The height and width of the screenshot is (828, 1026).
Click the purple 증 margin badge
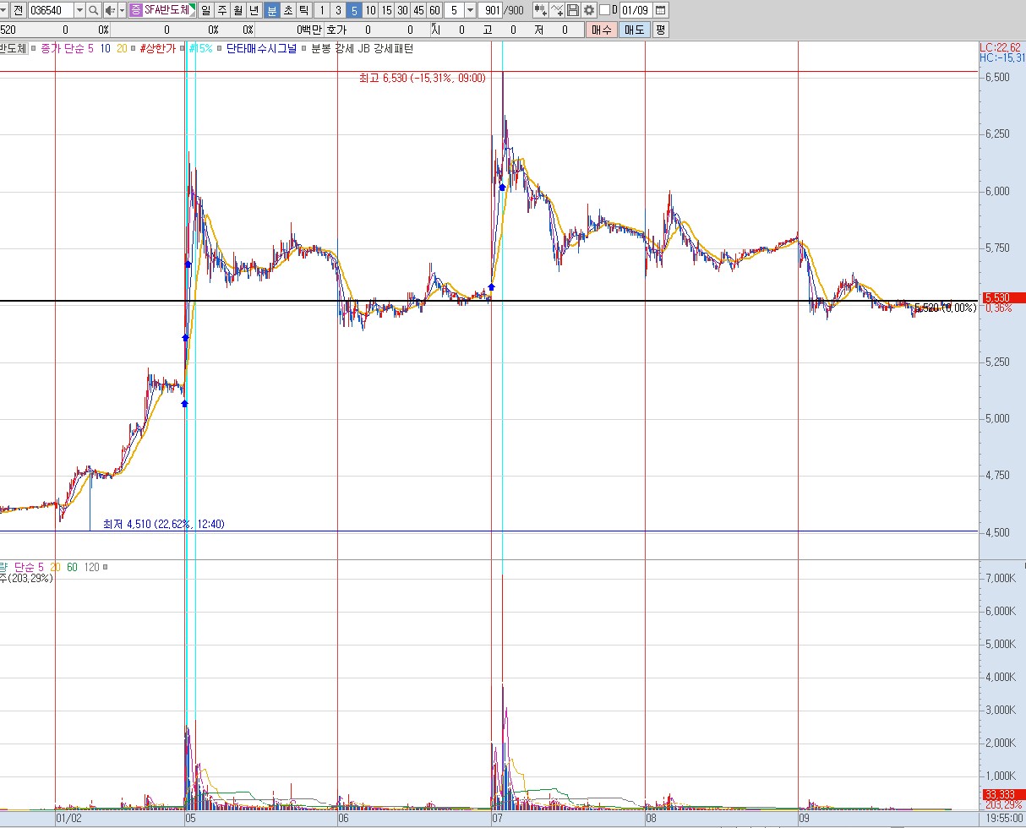pos(136,10)
